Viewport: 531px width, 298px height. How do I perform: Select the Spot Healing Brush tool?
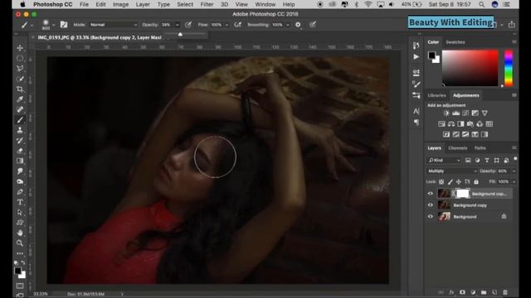click(x=20, y=109)
